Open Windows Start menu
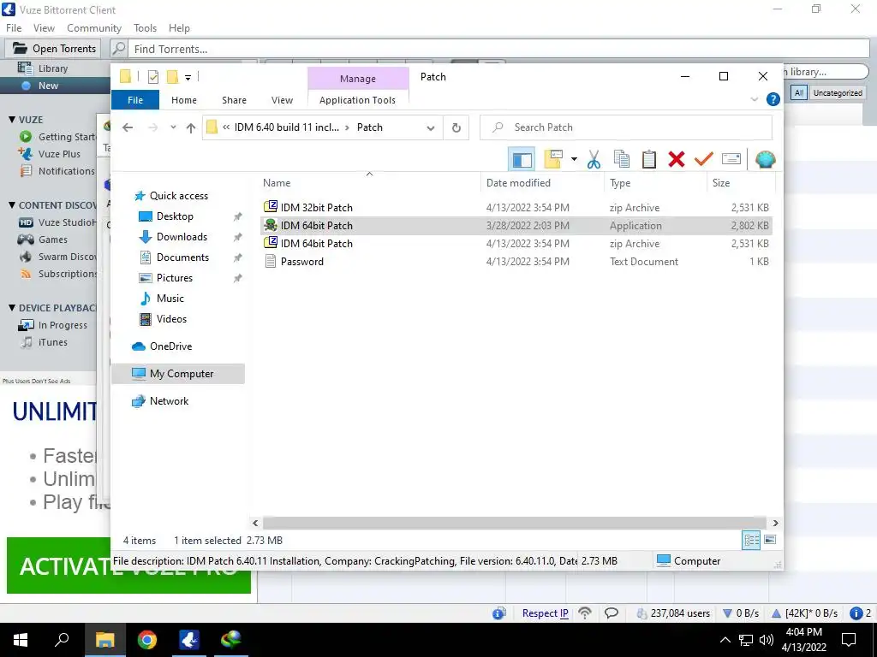The image size is (877, 657). tap(21, 640)
